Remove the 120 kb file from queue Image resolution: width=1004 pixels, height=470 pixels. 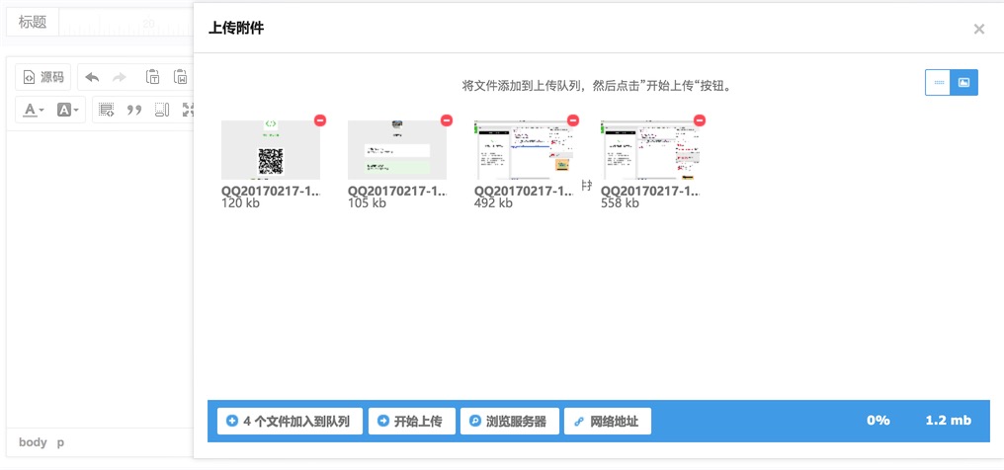pos(320,120)
